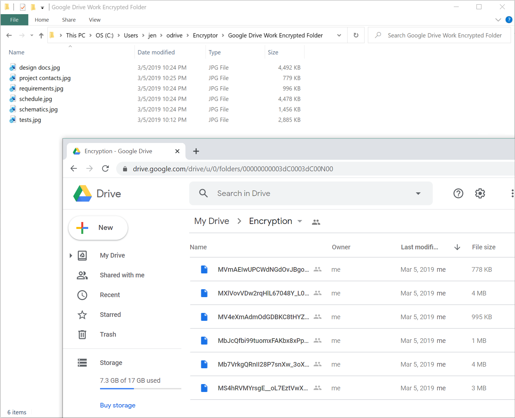Open the Share ribbon tab

69,20
